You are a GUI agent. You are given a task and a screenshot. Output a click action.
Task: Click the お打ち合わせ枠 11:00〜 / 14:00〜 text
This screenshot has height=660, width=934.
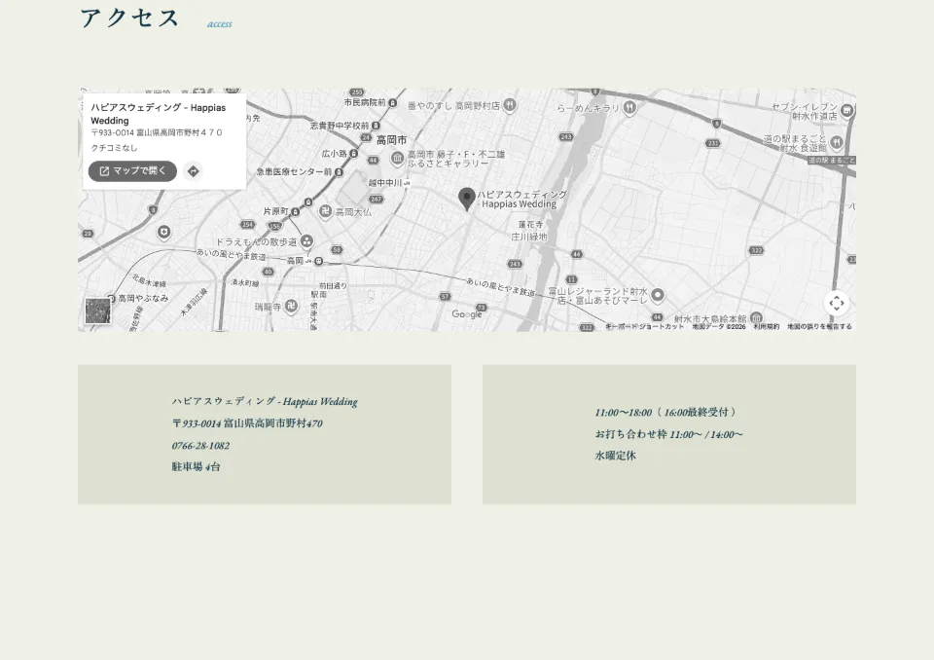click(x=669, y=434)
